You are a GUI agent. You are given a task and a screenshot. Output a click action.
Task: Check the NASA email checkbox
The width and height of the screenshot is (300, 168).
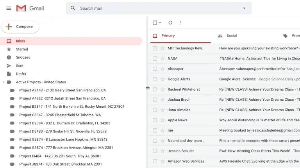pyautogui.click(x=155, y=58)
